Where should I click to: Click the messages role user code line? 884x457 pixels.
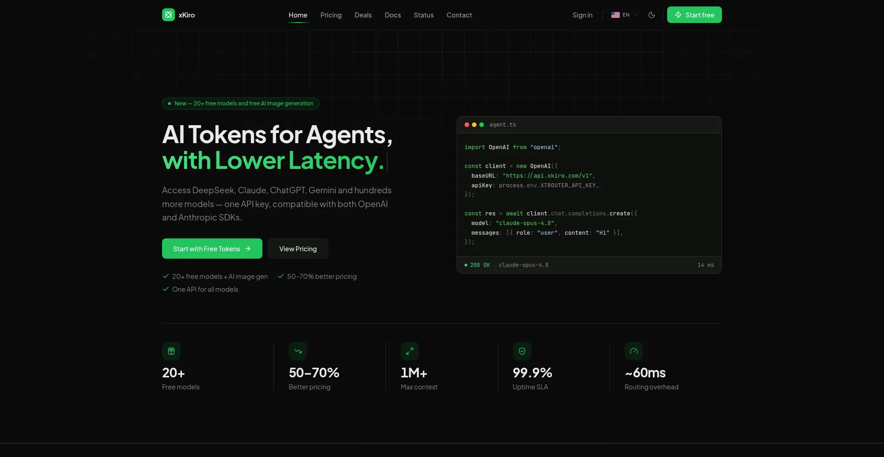(547, 233)
